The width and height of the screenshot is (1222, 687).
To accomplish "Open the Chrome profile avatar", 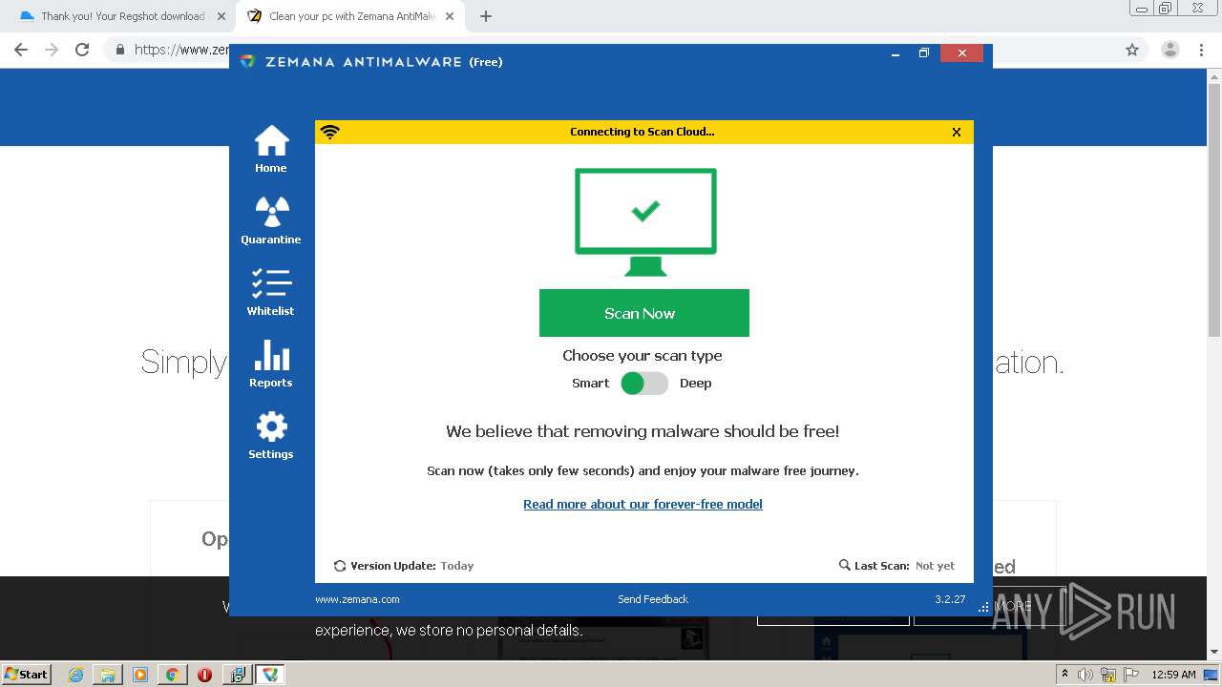I will point(1170,50).
